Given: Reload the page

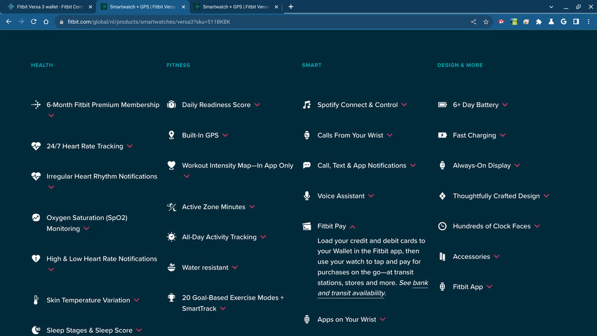Looking at the screenshot, I should 33,22.
